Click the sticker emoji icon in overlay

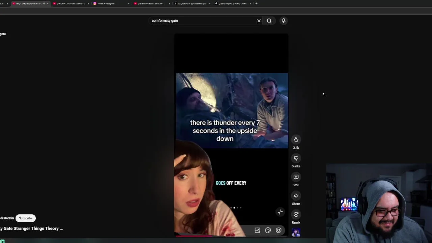click(x=268, y=230)
